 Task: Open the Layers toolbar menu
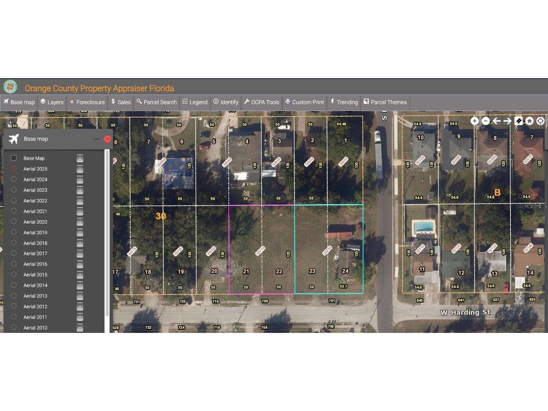pos(52,102)
